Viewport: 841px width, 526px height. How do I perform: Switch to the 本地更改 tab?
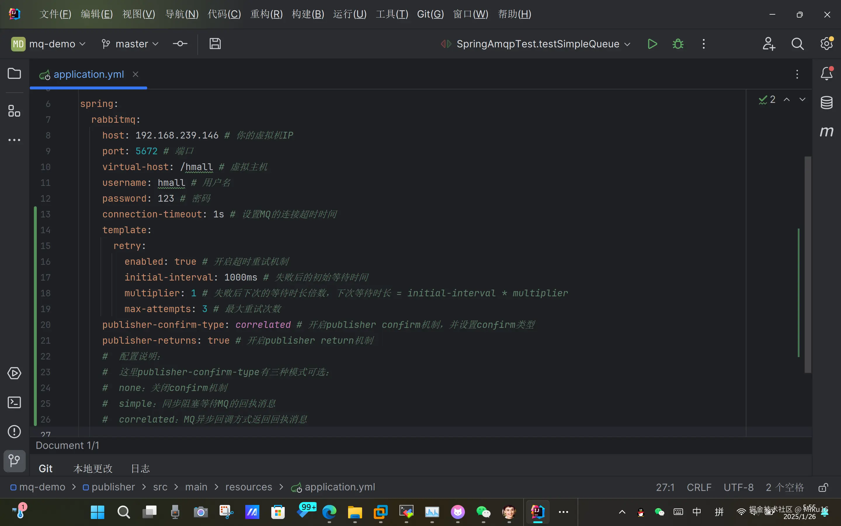(93, 469)
